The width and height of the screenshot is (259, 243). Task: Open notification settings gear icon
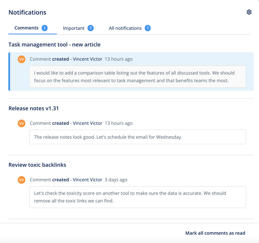[249, 12]
